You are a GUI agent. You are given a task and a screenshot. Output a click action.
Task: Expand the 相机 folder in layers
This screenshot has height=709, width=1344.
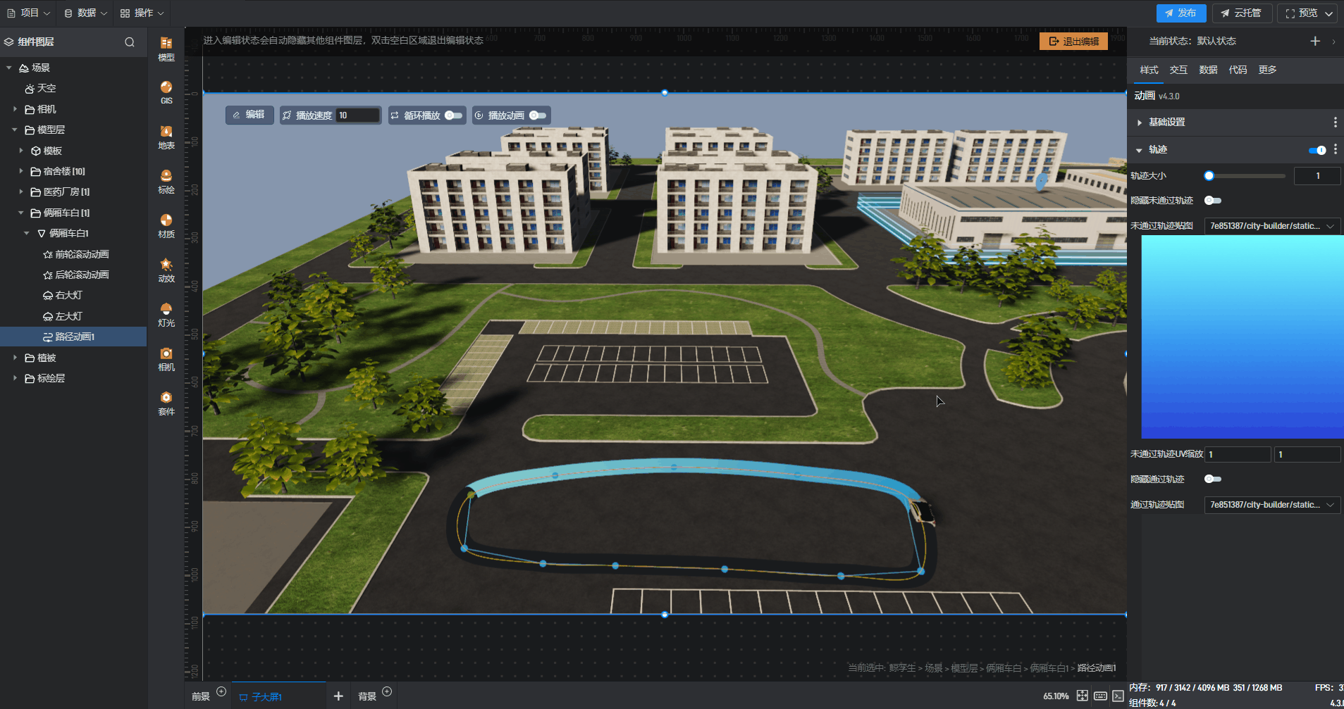[15, 109]
